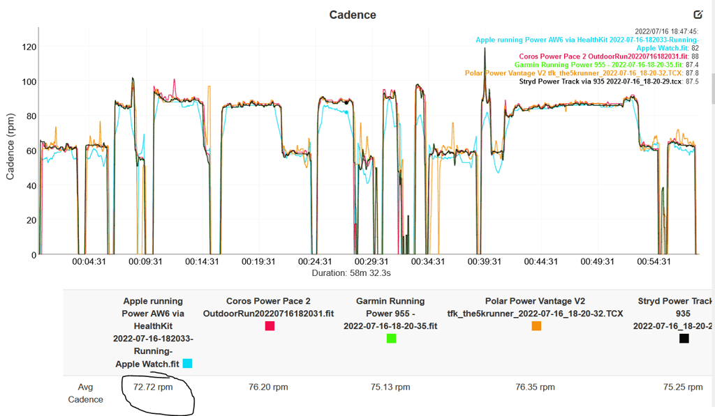The height and width of the screenshot is (416, 715).
Task: Click the Avg Cadence row label
Action: [x=85, y=393]
